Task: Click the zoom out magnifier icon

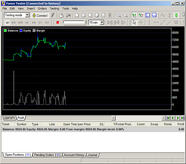Action: coord(125,15)
